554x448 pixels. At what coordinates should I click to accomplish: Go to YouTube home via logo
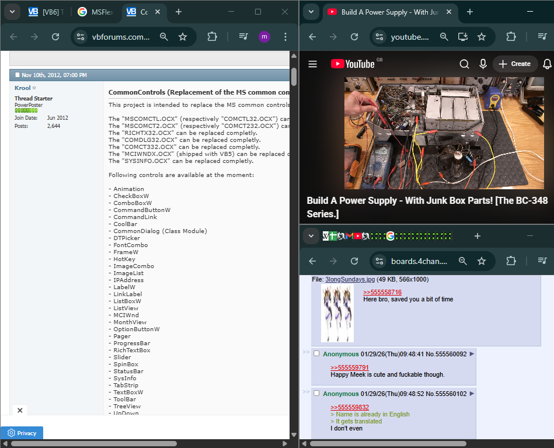pyautogui.click(x=353, y=64)
